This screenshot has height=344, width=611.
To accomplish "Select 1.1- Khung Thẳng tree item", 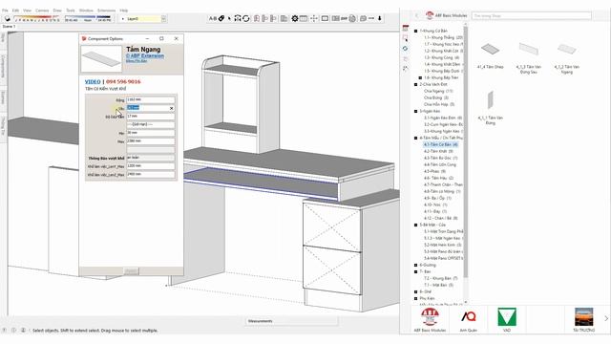I will (x=443, y=38).
